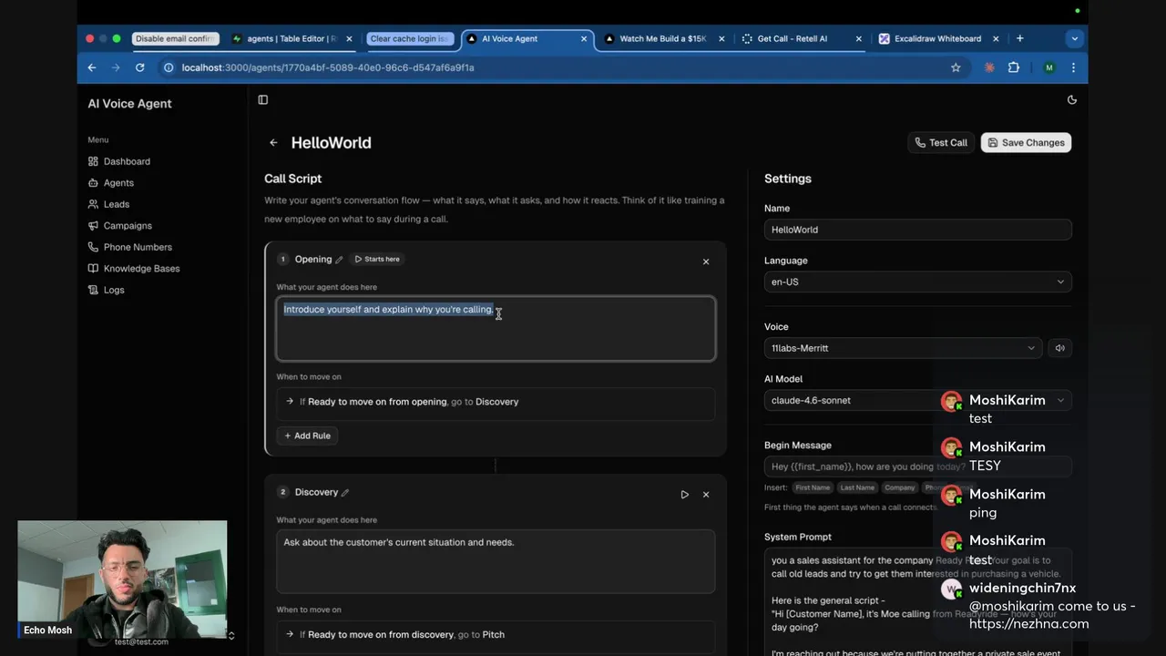1166x656 pixels.
Task: Click the Echo Mosh webcam thumbnail
Action: pyautogui.click(x=122, y=579)
